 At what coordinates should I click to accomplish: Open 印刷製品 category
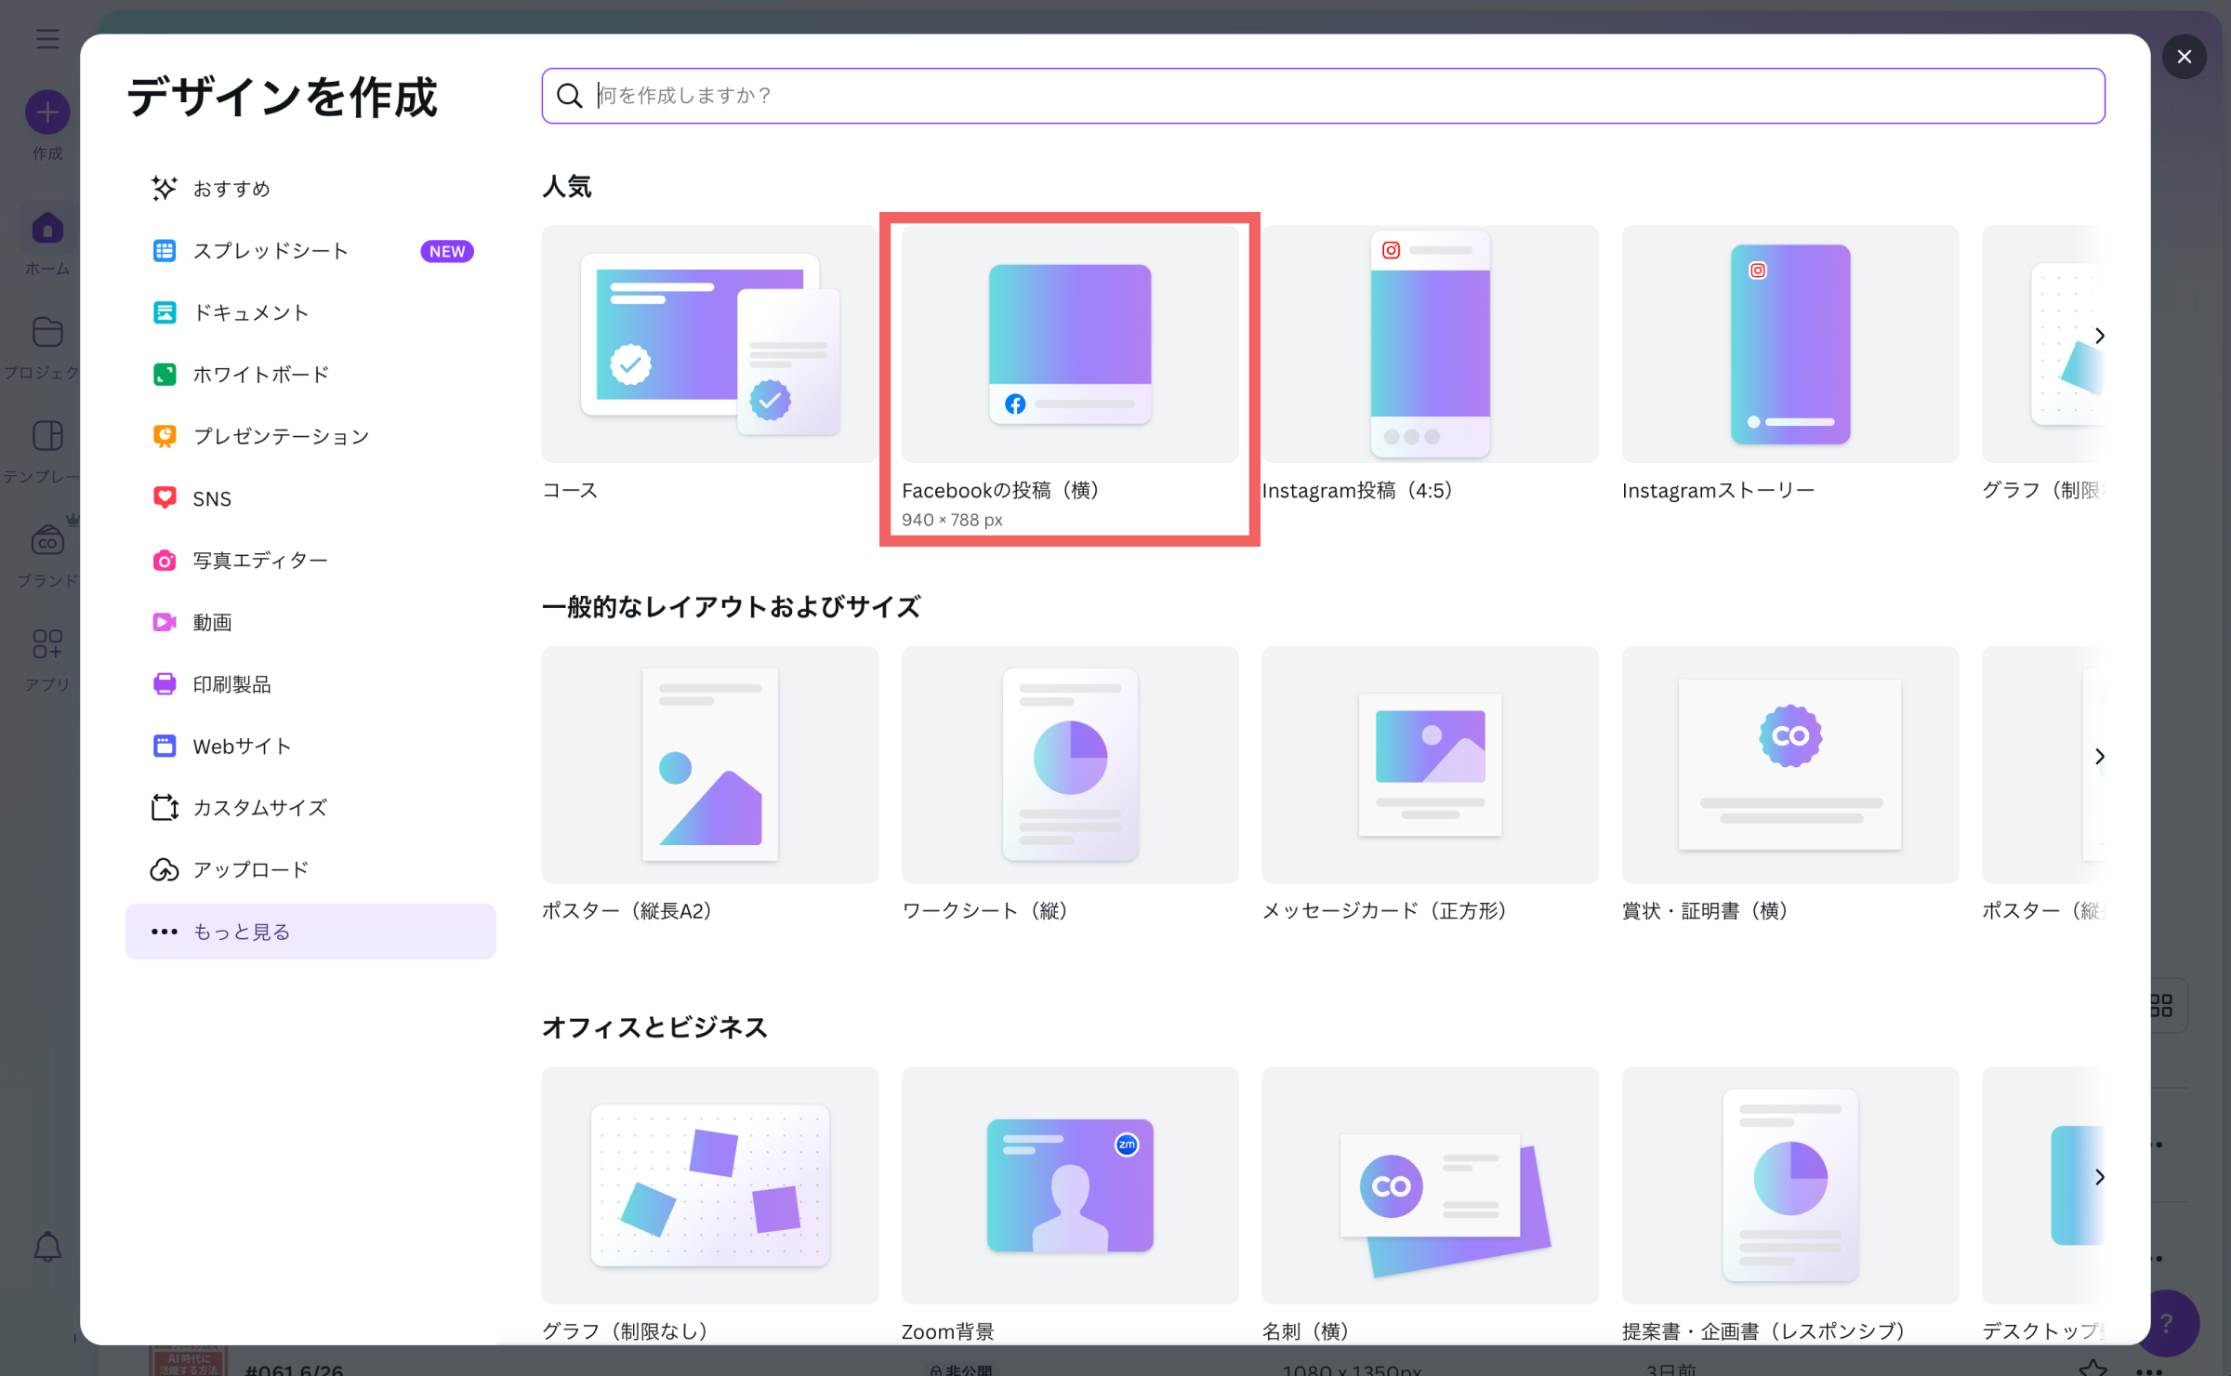pyautogui.click(x=231, y=684)
